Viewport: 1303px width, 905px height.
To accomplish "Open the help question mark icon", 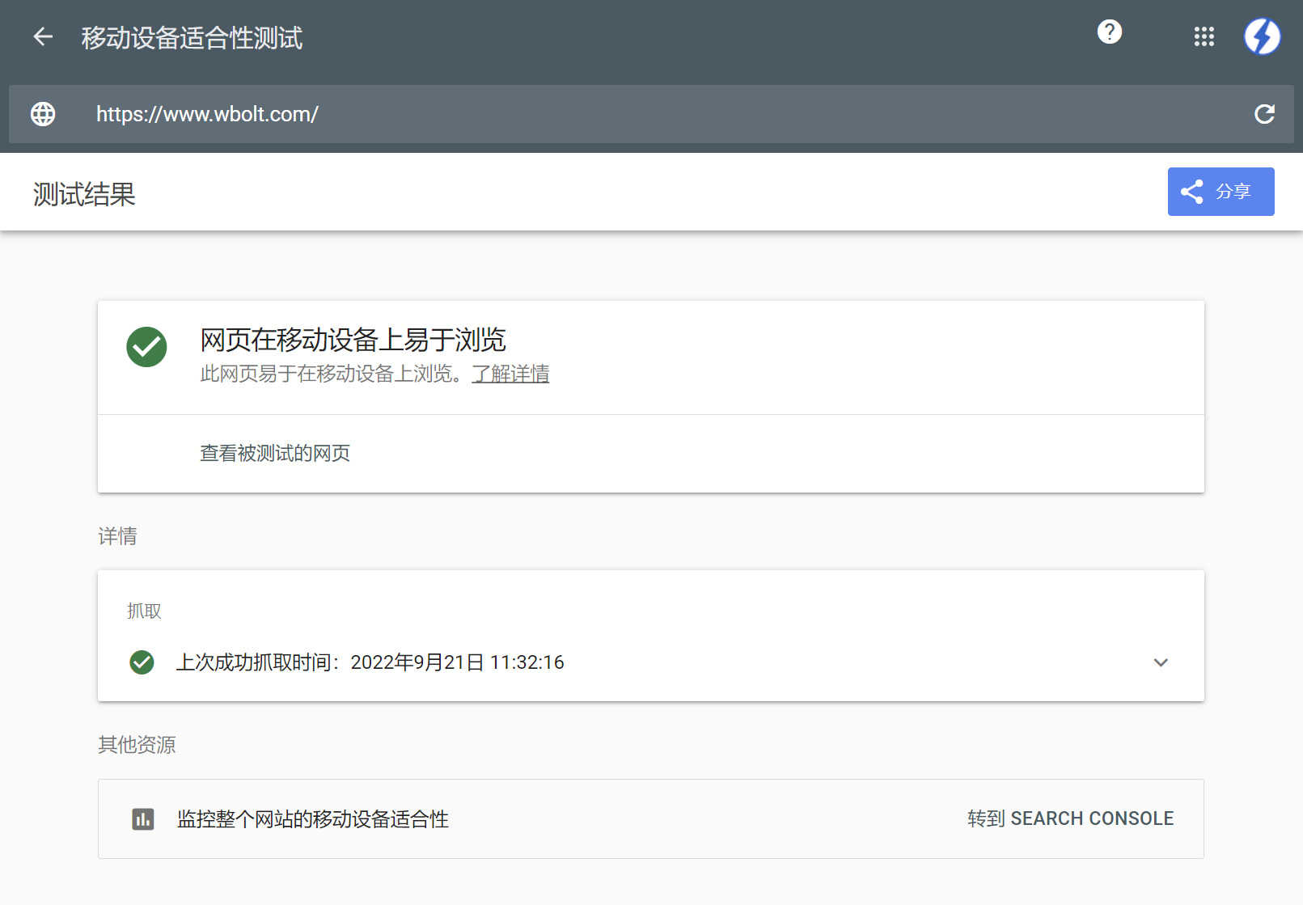I will point(1109,32).
